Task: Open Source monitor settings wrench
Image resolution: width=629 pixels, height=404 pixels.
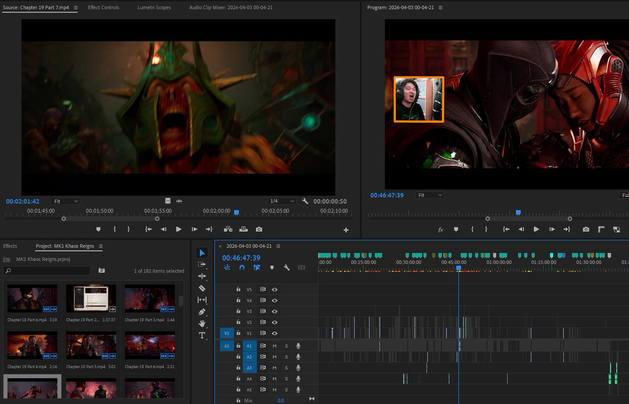Action: pyautogui.click(x=306, y=201)
